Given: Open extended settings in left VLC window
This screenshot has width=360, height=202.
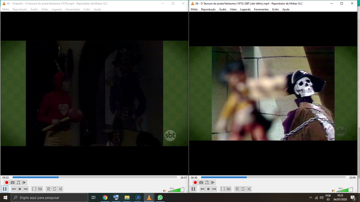Looking at the screenshot, I should [40, 189].
